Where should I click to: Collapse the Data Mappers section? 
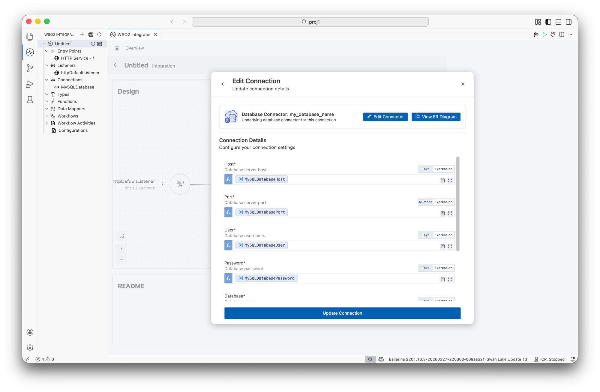pos(47,109)
